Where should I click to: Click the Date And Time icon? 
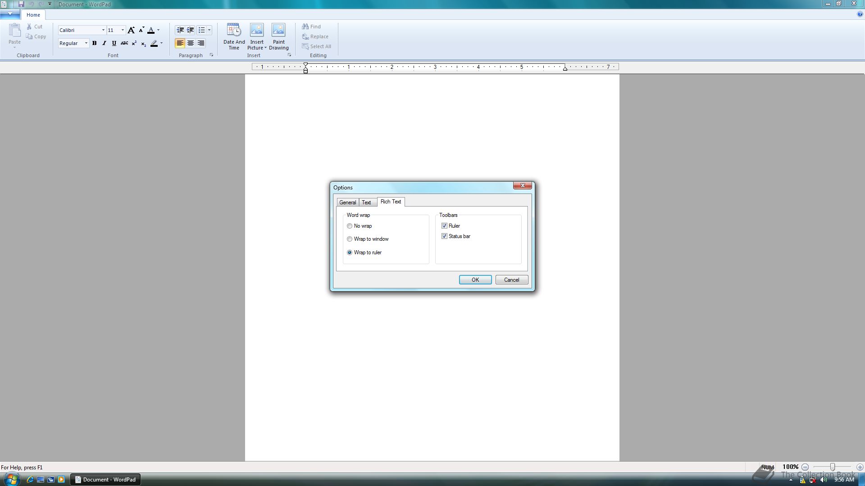pyautogui.click(x=234, y=36)
